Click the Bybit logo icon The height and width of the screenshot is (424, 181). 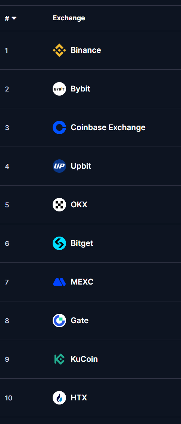59,89
